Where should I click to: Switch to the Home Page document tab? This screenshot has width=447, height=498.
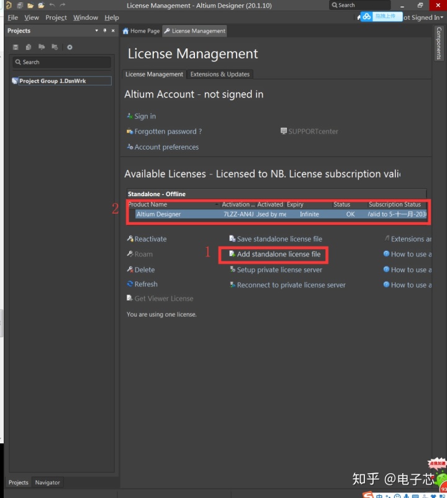coord(142,31)
